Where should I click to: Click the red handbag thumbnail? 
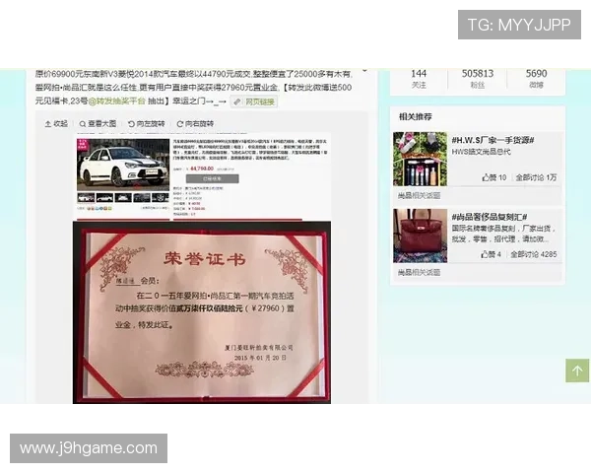point(420,236)
